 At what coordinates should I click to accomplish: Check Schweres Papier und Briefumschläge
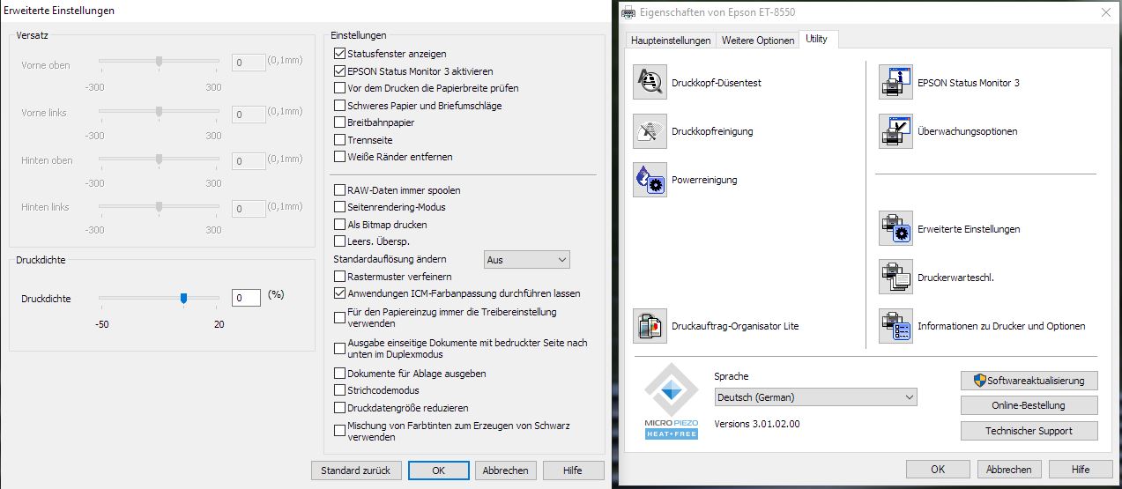tap(340, 106)
